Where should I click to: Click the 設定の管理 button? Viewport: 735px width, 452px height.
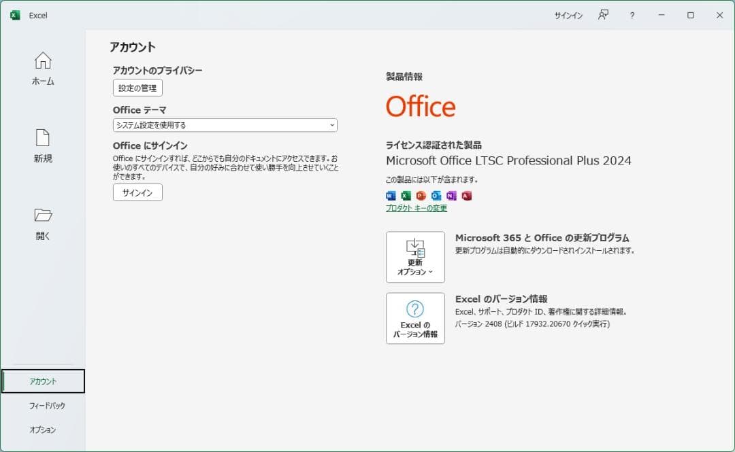coord(137,88)
